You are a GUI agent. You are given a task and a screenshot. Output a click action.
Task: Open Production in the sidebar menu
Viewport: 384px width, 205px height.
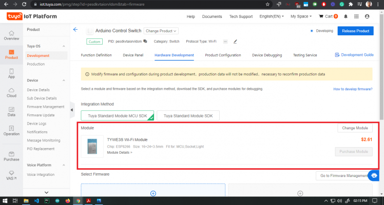(x=36, y=64)
